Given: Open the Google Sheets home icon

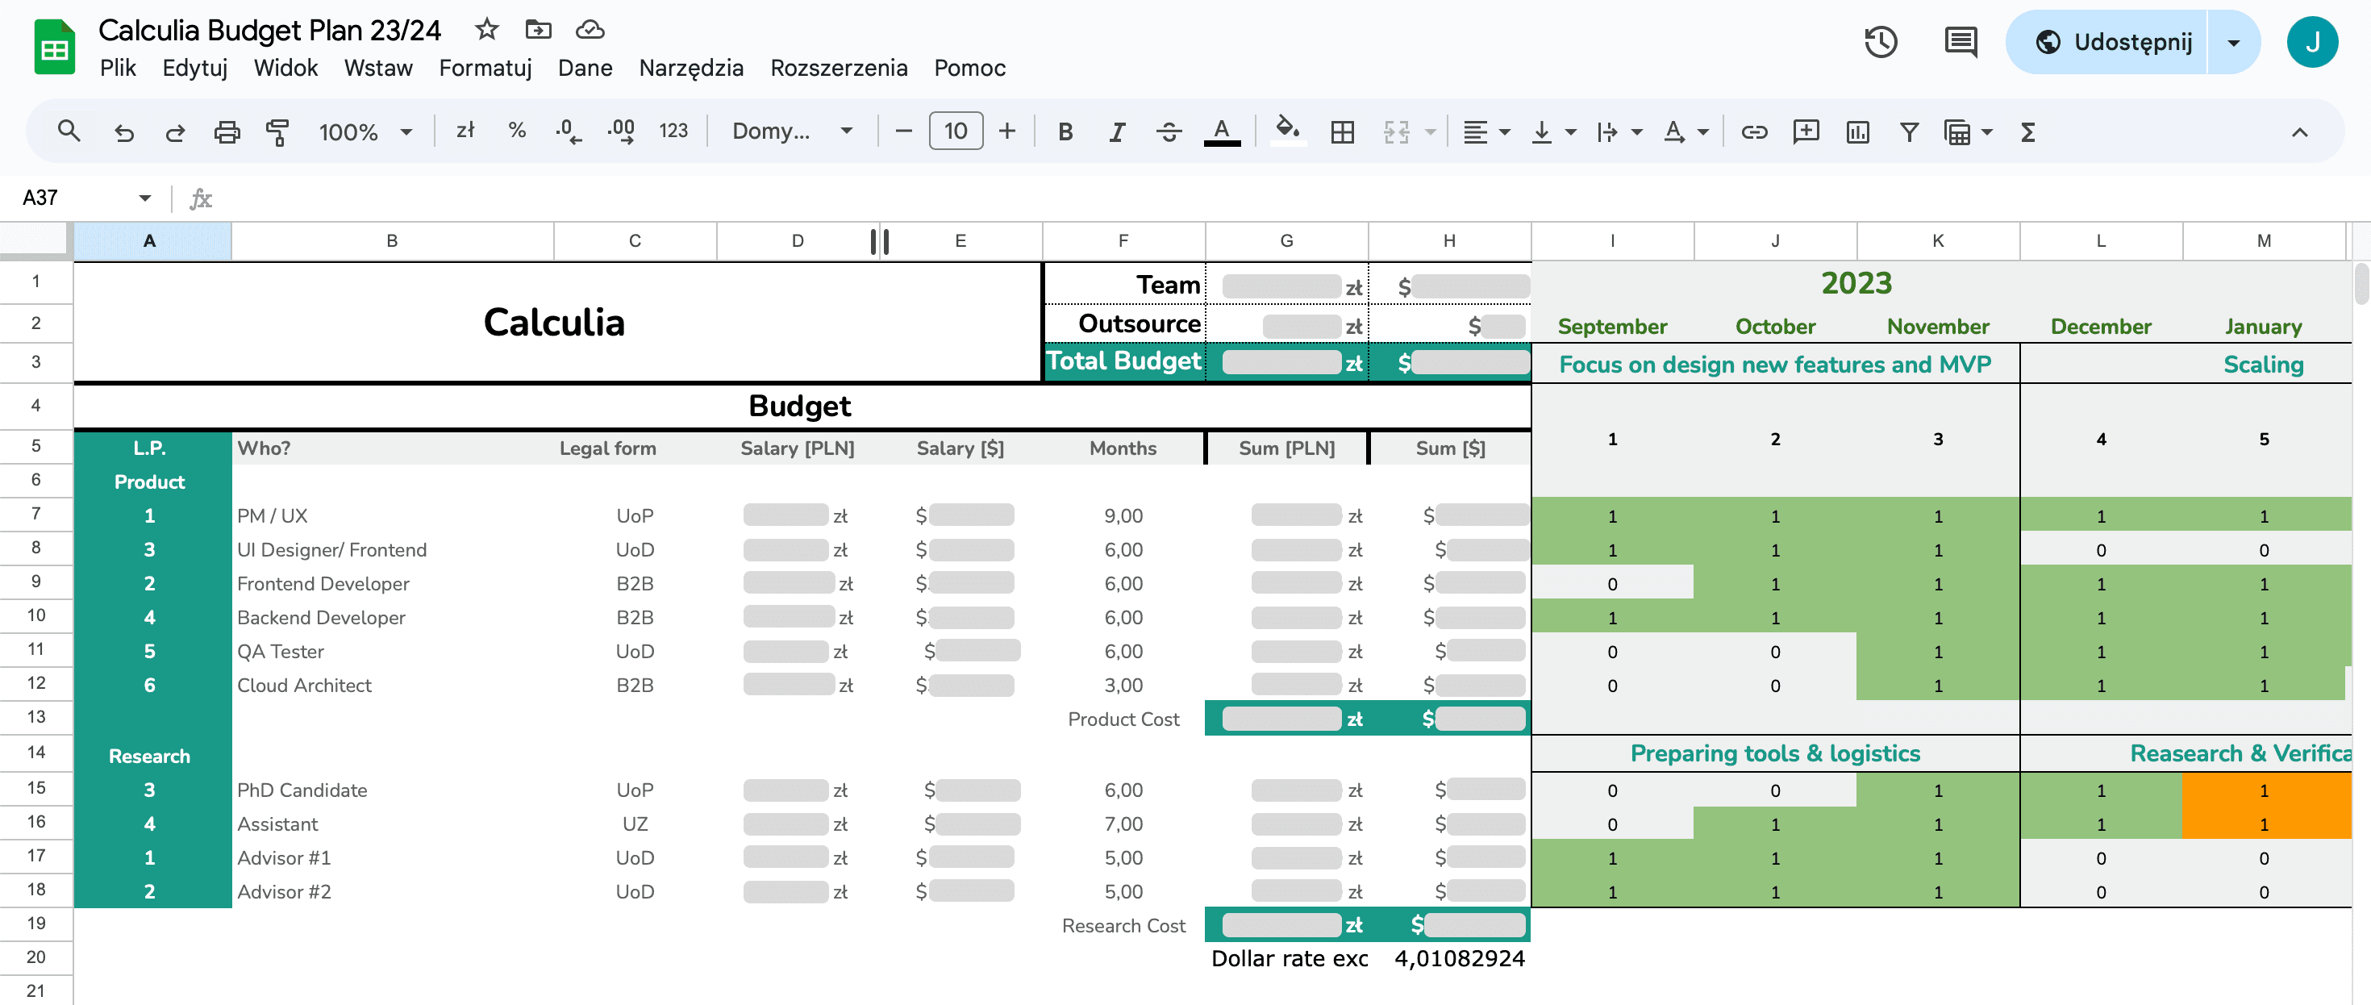Looking at the screenshot, I should coord(54,47).
